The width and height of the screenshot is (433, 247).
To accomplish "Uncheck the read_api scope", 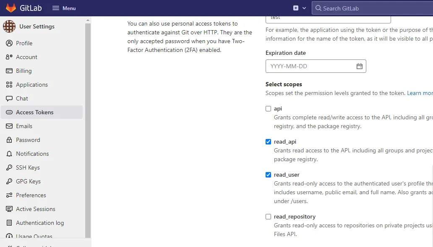I will [268, 142].
